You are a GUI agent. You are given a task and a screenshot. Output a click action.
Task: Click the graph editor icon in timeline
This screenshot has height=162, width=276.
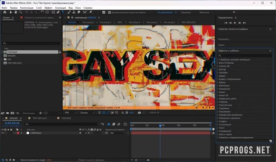click(125, 124)
